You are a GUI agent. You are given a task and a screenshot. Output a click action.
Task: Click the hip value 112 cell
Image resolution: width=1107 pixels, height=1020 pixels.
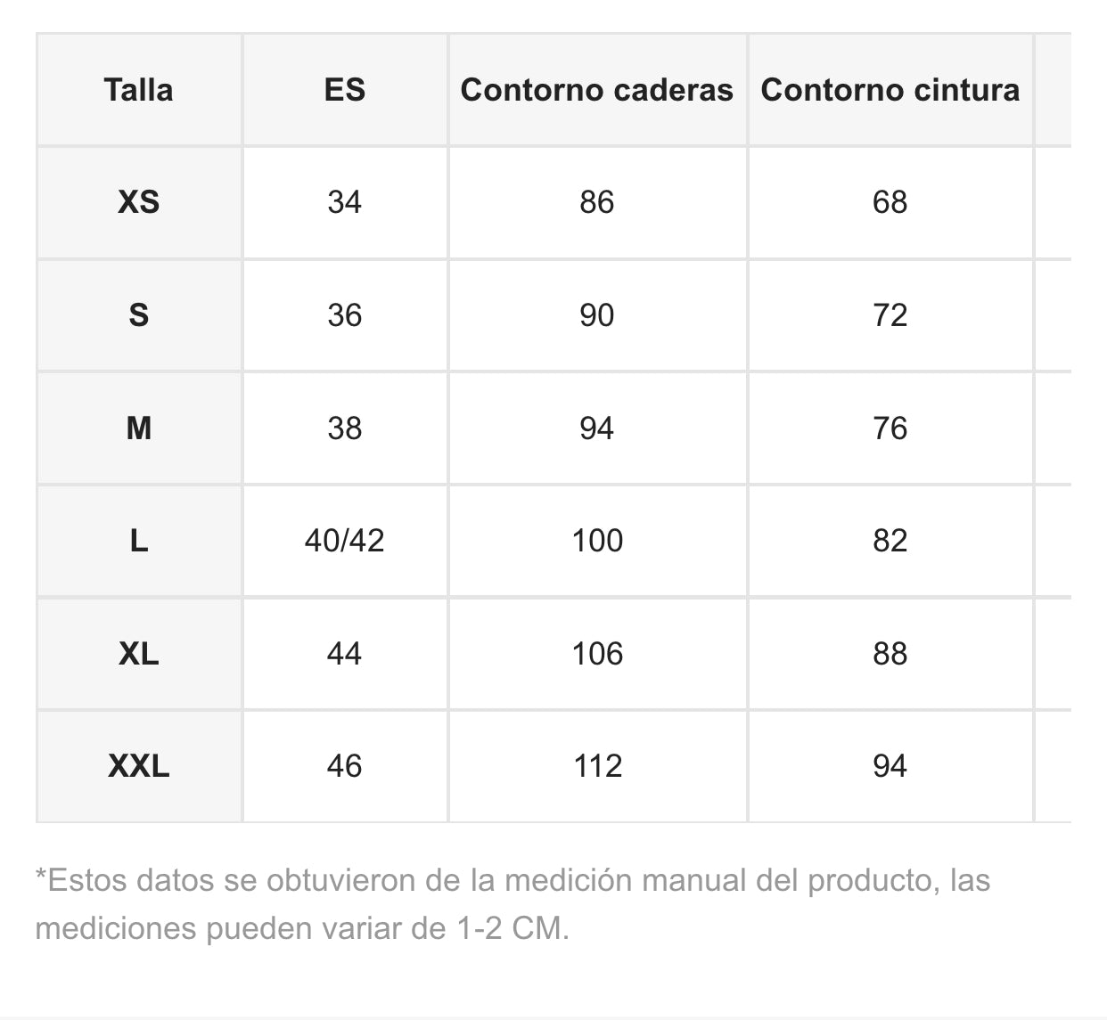tap(597, 766)
